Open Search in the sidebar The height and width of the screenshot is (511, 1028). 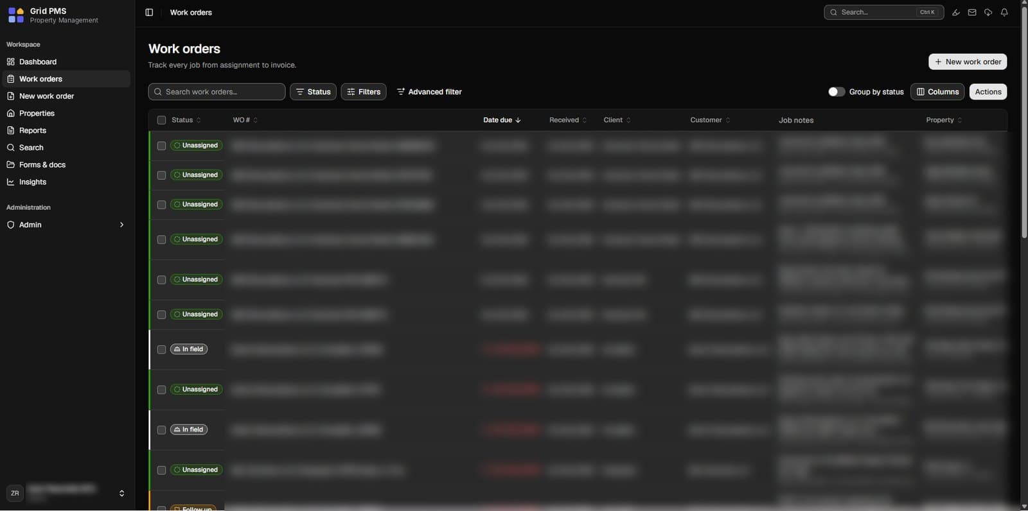tap(66, 148)
